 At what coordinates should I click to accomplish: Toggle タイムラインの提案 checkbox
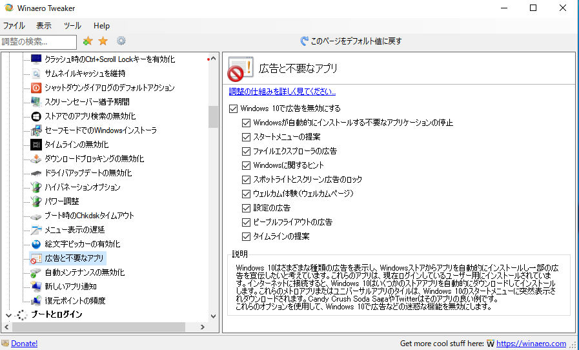[246, 236]
